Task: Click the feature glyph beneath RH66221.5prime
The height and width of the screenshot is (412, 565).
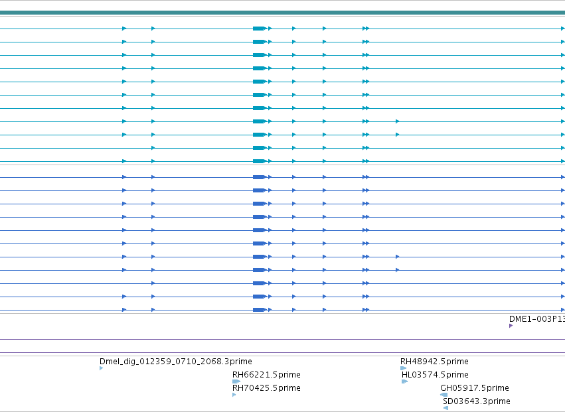Action: [236, 381]
